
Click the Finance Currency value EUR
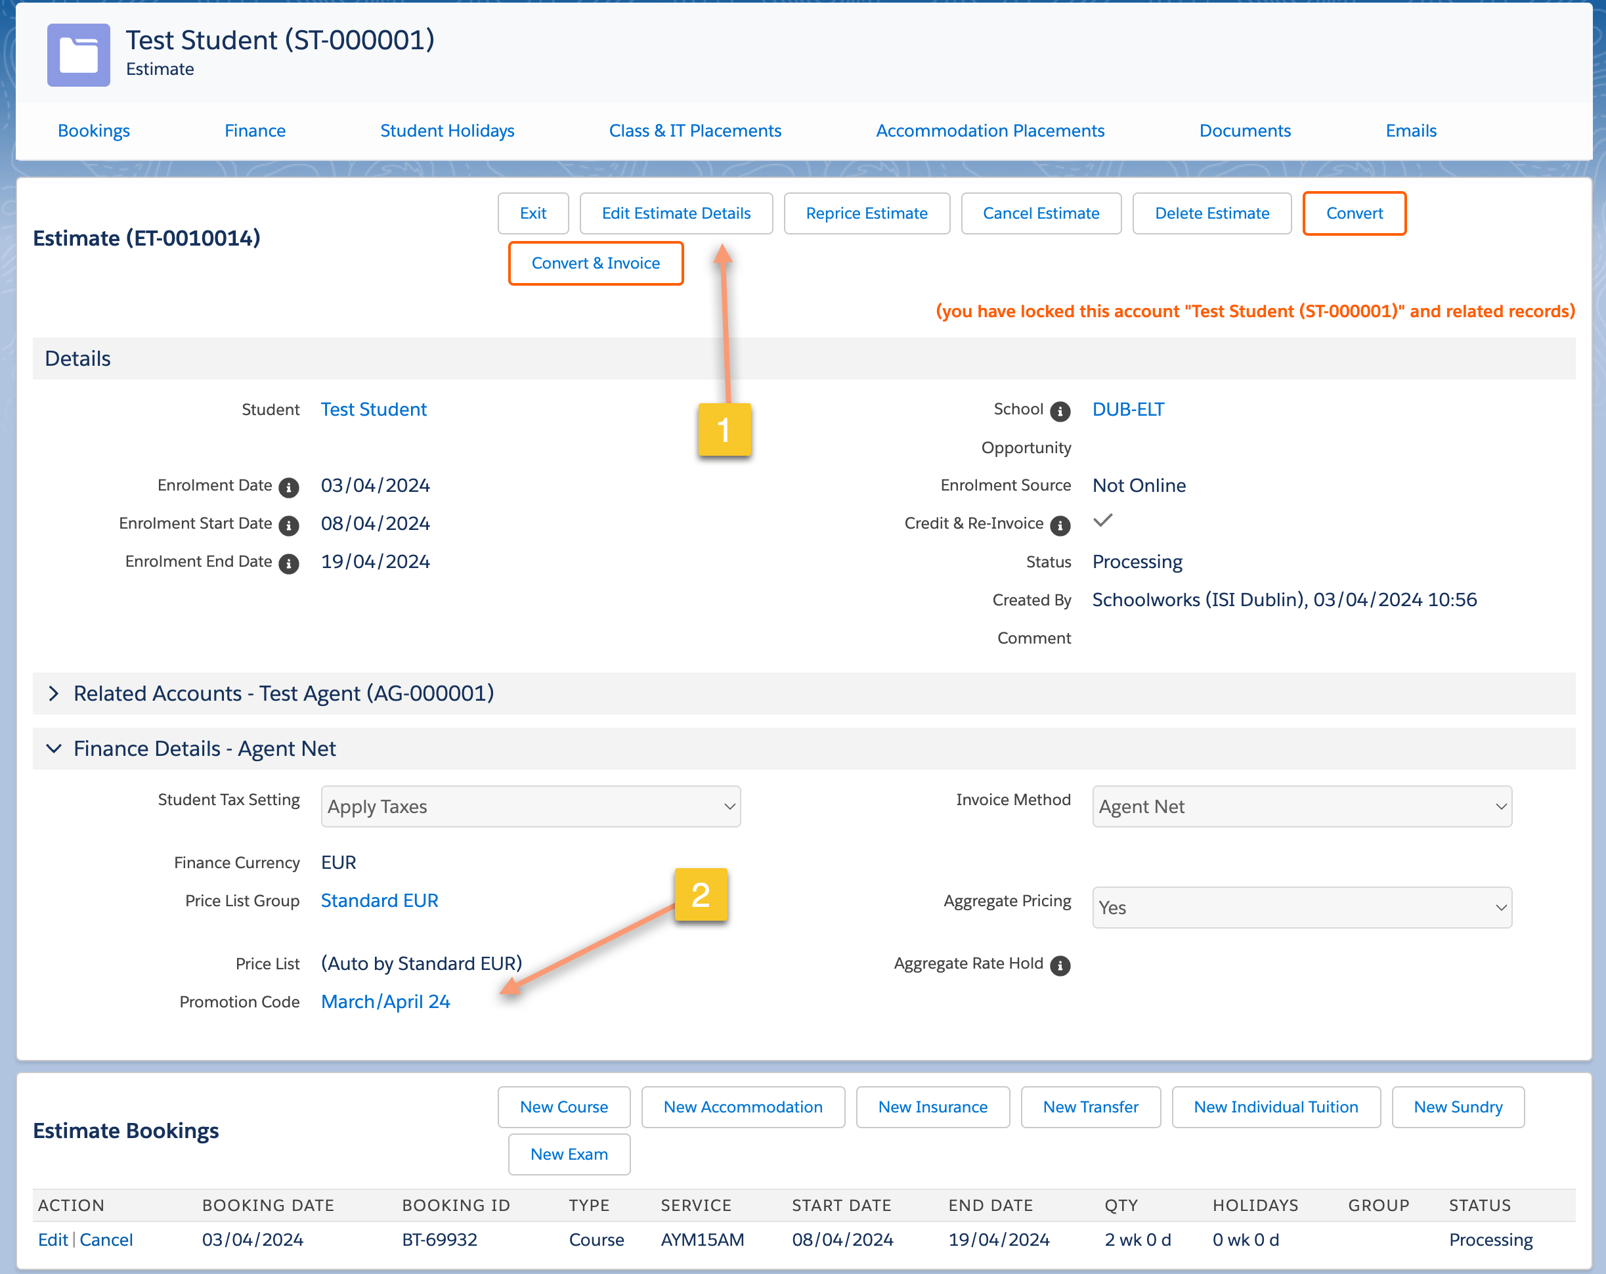[338, 863]
